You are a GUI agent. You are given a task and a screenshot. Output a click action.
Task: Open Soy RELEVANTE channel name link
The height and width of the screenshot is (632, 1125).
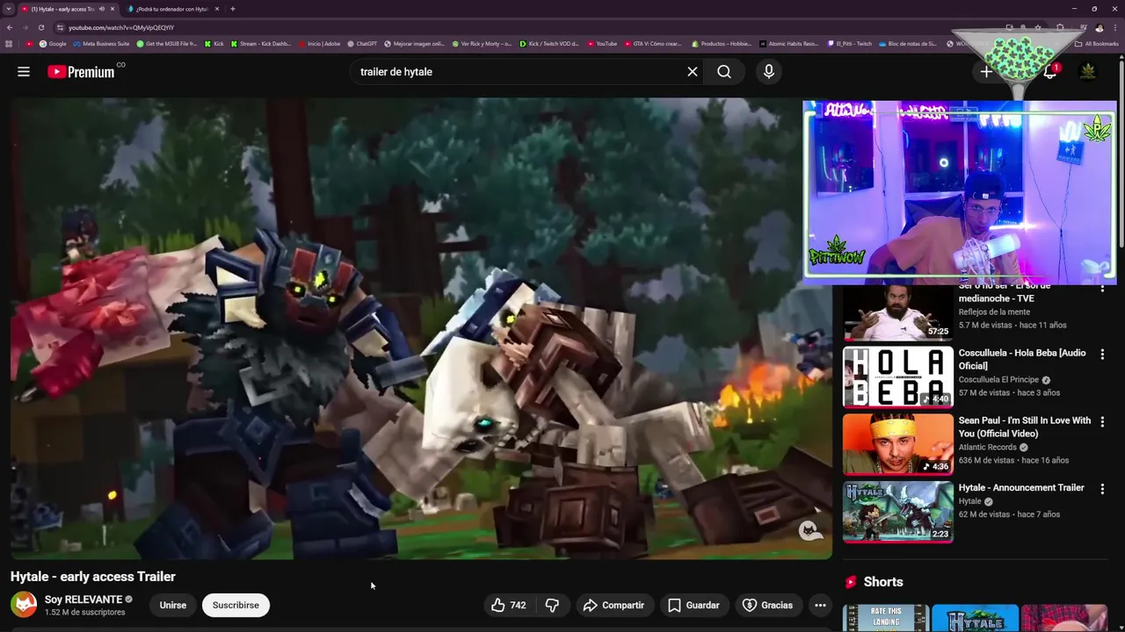click(x=83, y=600)
